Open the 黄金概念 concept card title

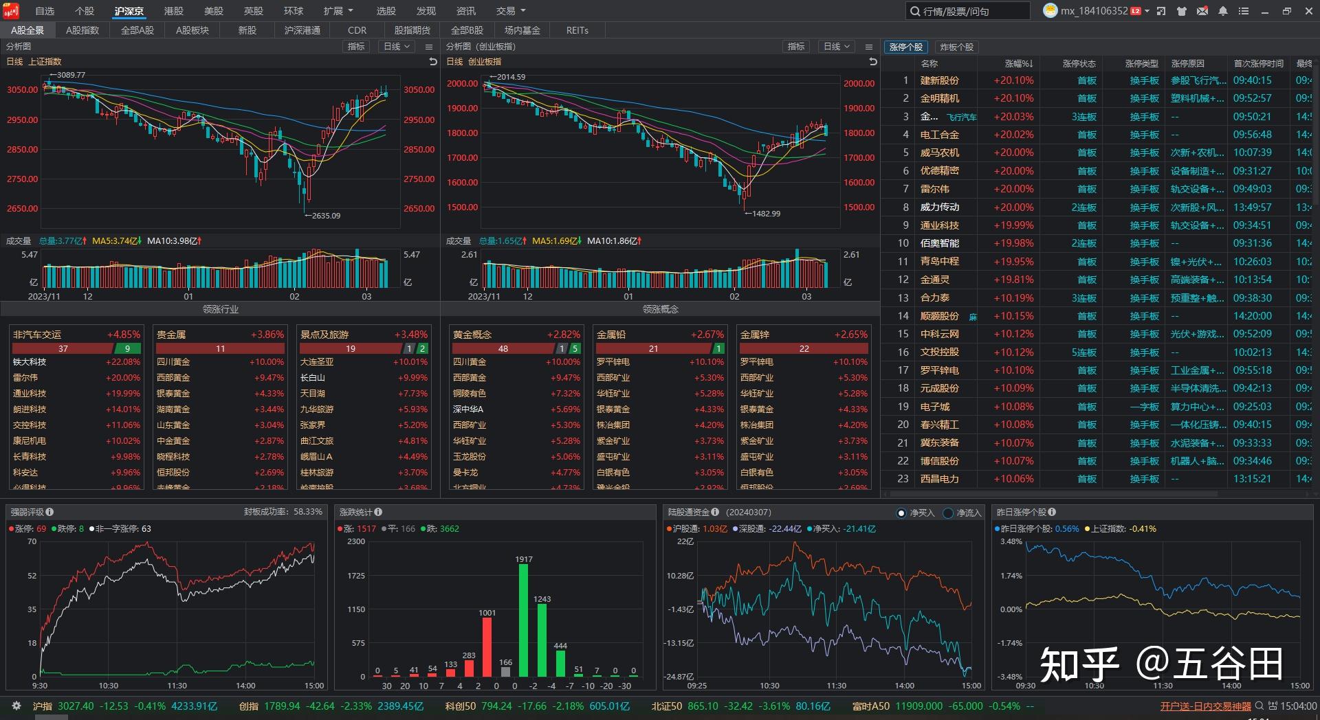[472, 335]
